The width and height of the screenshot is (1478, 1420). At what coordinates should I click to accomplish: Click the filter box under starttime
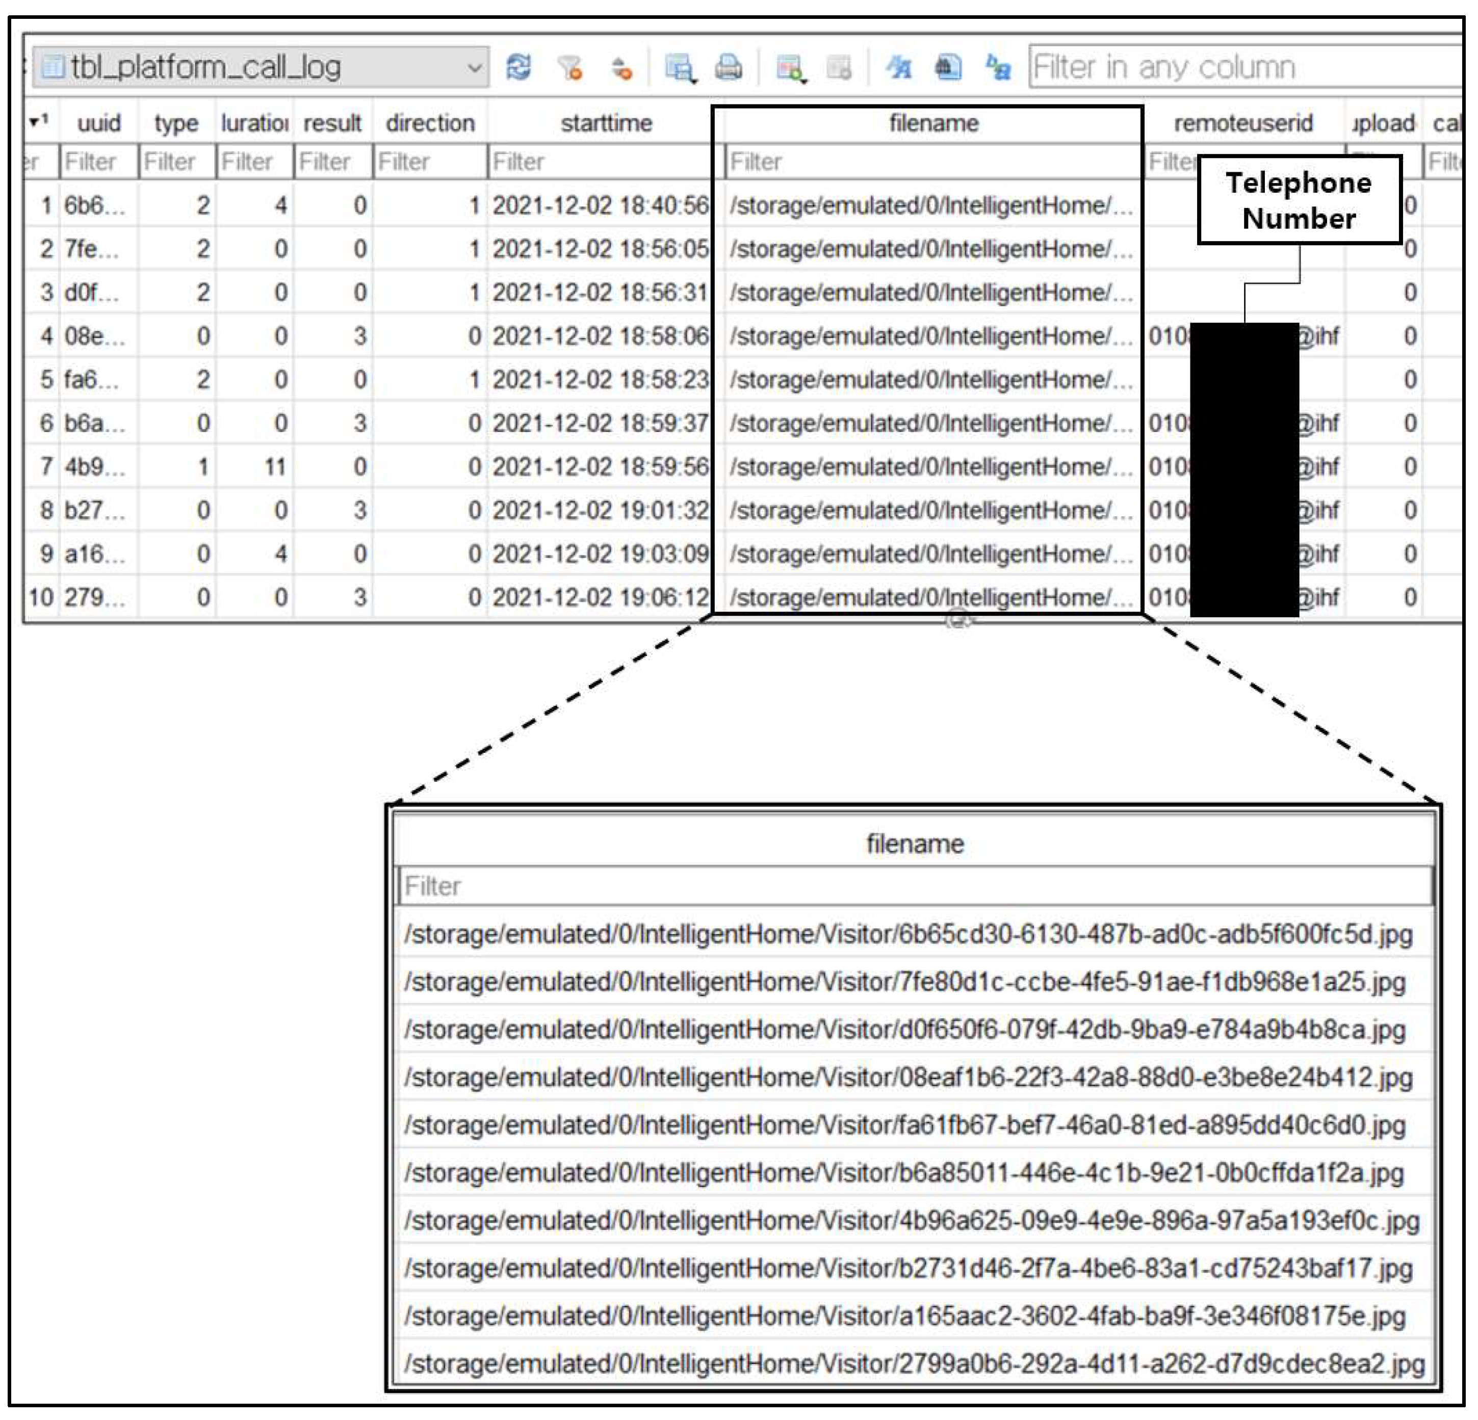tap(600, 161)
